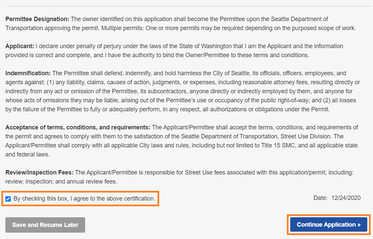Click the 'Permittee Designation:' heading
373x239 pixels.
coord(37,19)
